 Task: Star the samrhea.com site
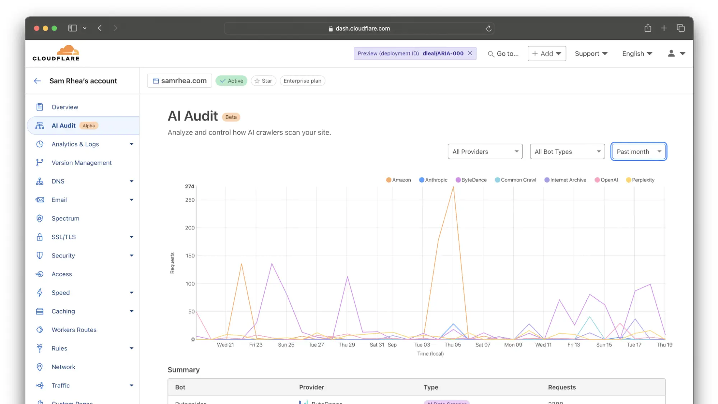click(x=263, y=80)
